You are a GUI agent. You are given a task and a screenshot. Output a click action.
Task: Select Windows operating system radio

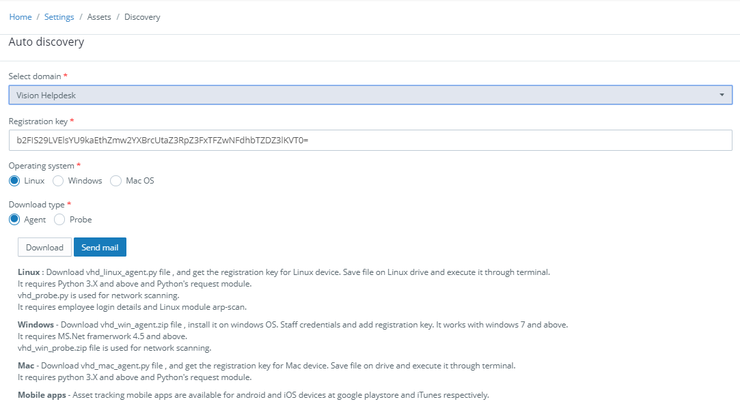58,181
